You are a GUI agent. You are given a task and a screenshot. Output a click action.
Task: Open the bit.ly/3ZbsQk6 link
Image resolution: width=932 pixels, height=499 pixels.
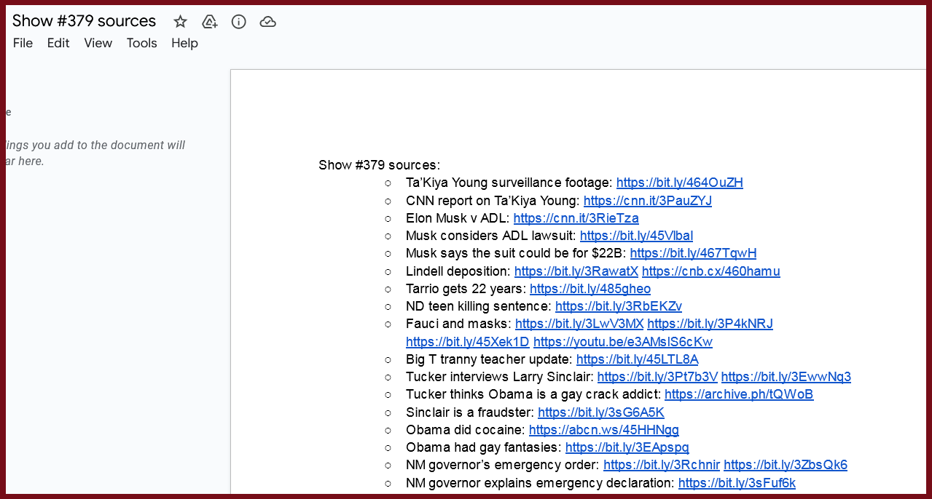click(786, 465)
